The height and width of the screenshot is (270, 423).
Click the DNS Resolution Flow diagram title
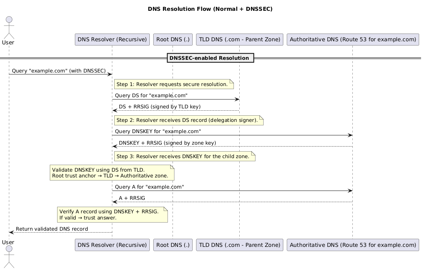pyautogui.click(x=210, y=9)
